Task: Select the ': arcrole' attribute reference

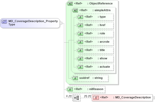Action: (104, 42)
